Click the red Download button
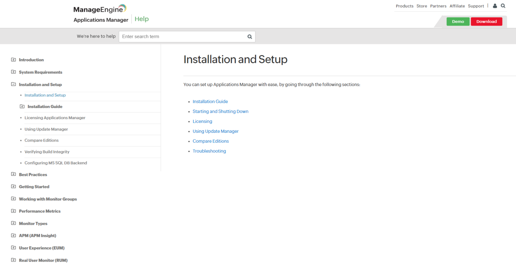 pyautogui.click(x=486, y=21)
